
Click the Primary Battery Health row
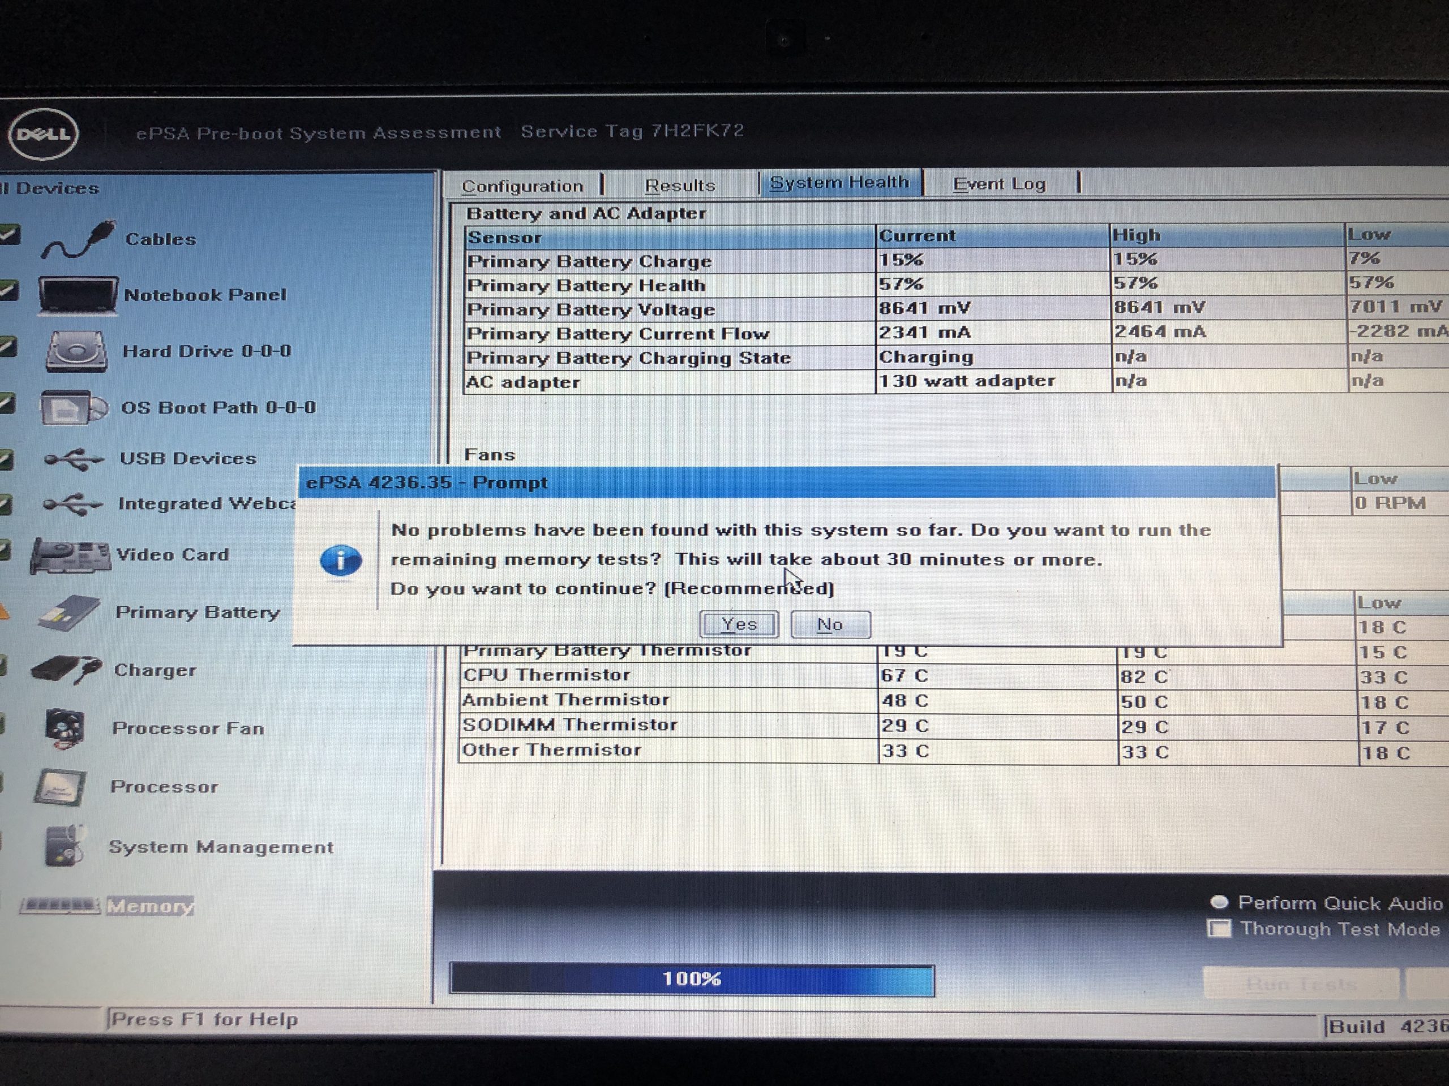(957, 285)
